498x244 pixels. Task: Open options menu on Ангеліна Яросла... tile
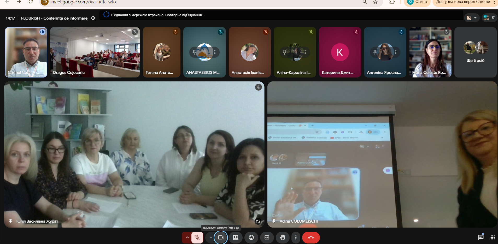click(x=395, y=52)
